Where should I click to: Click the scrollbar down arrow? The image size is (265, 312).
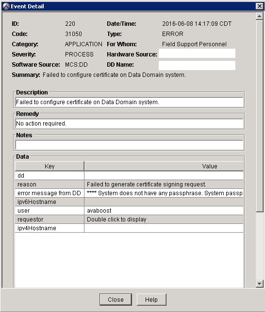pos(259,284)
